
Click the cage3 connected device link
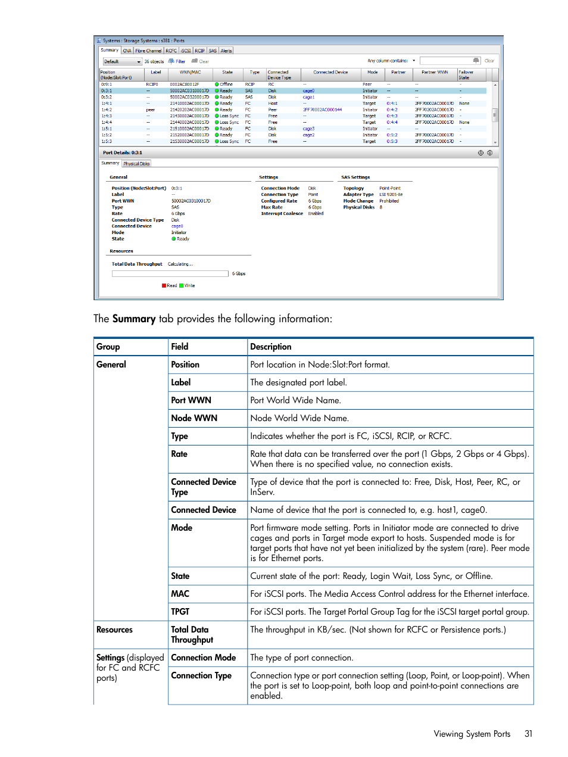(308, 129)
